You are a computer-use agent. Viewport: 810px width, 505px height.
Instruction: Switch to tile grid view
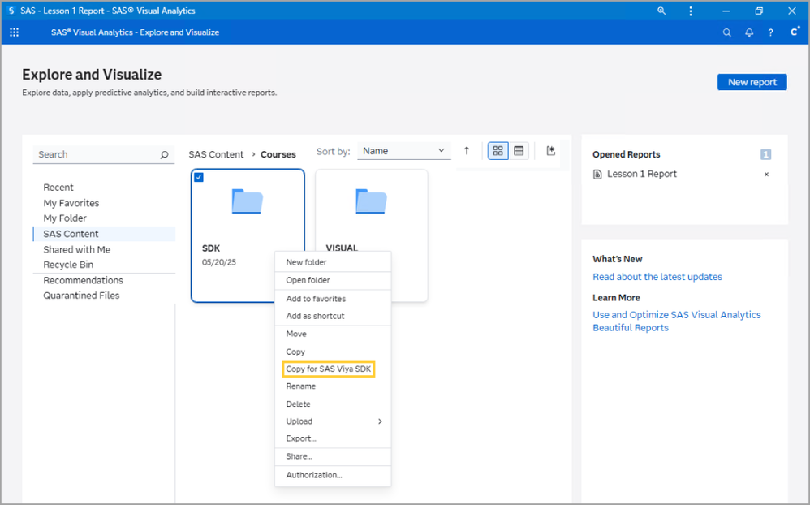pos(498,150)
